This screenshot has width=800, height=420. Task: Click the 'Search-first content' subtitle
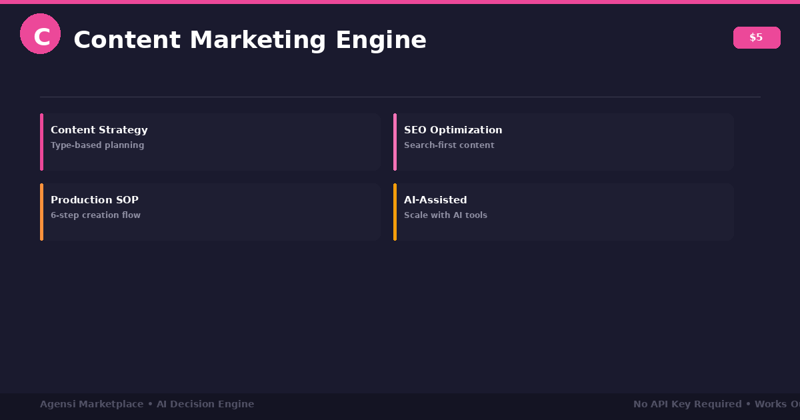point(449,145)
